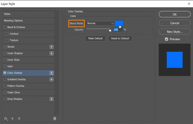Open the Blend Mode Normal dropdown
Screen dimensions: 193x124
pyautogui.click(x=100, y=23)
